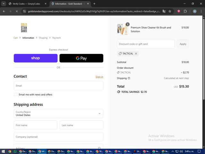Screen dimensions: 205x154
Task: Click the TOTAL SAVINGS tag icon
Action: tap(119, 92)
